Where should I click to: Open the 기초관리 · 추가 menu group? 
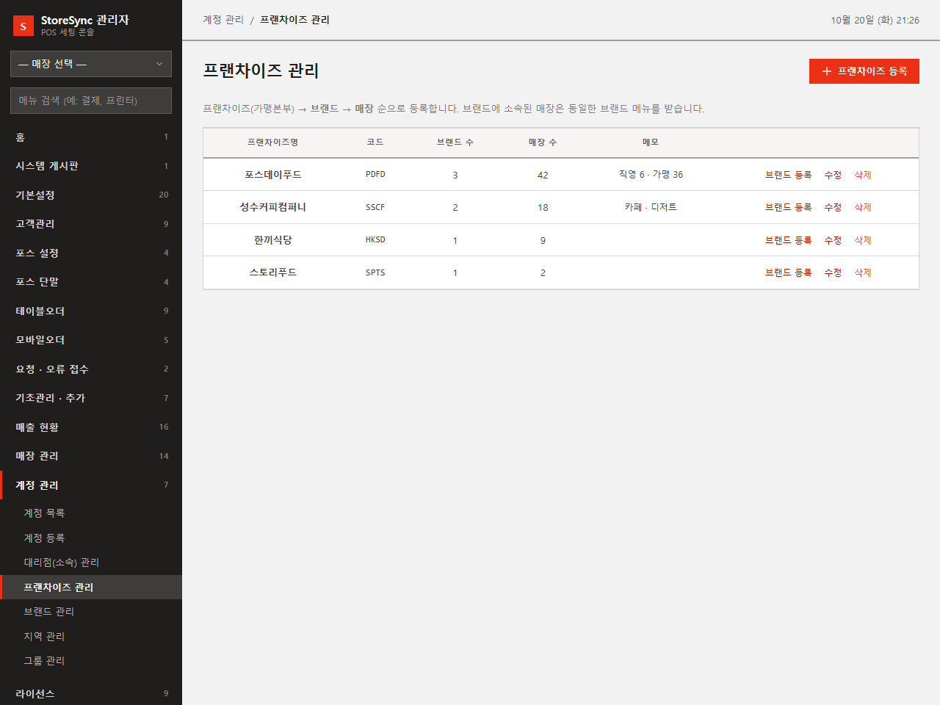tap(91, 398)
